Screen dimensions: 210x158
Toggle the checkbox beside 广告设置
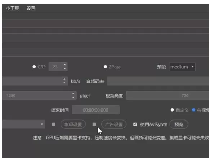(x=94, y=125)
